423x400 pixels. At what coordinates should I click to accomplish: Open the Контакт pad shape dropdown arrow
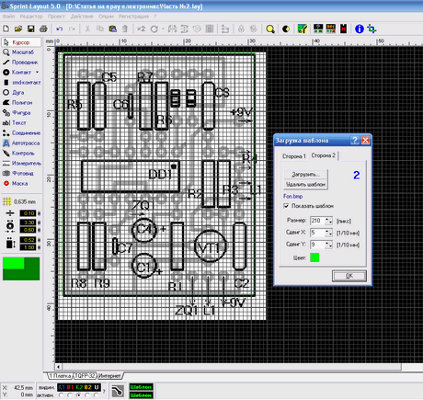pos(38,73)
